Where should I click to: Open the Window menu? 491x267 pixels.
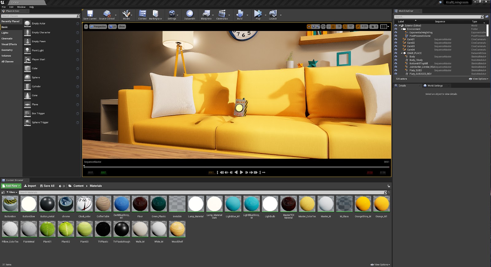pyautogui.click(x=21, y=7)
